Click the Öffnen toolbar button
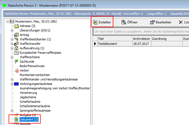 pos(129,22)
